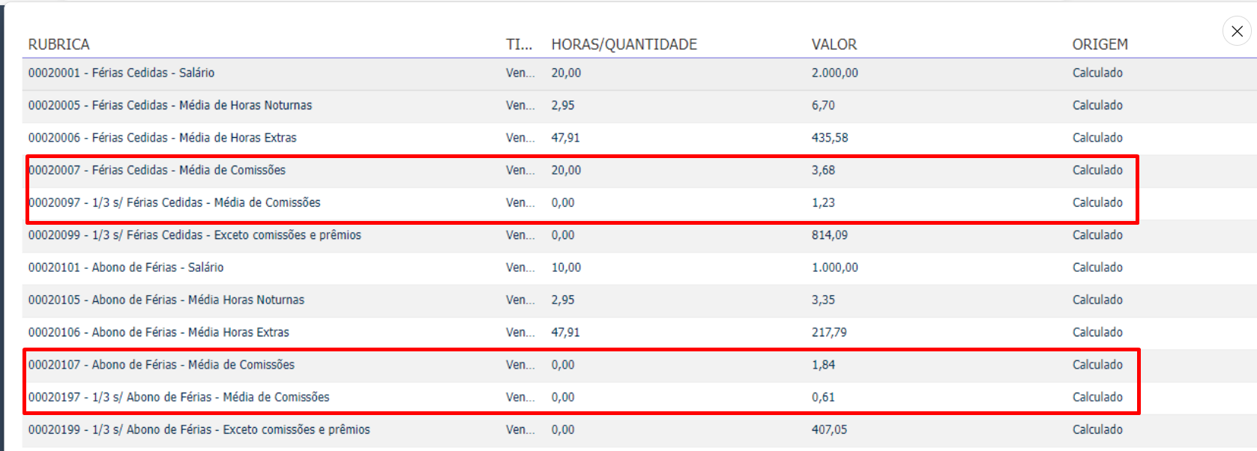This screenshot has height=451, width=1257.
Task: Select row 00020107 Abono Média de Comissões
Action: (639, 365)
